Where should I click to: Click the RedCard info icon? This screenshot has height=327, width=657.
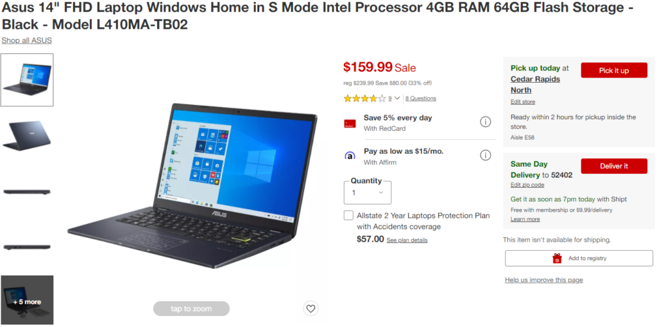click(485, 122)
